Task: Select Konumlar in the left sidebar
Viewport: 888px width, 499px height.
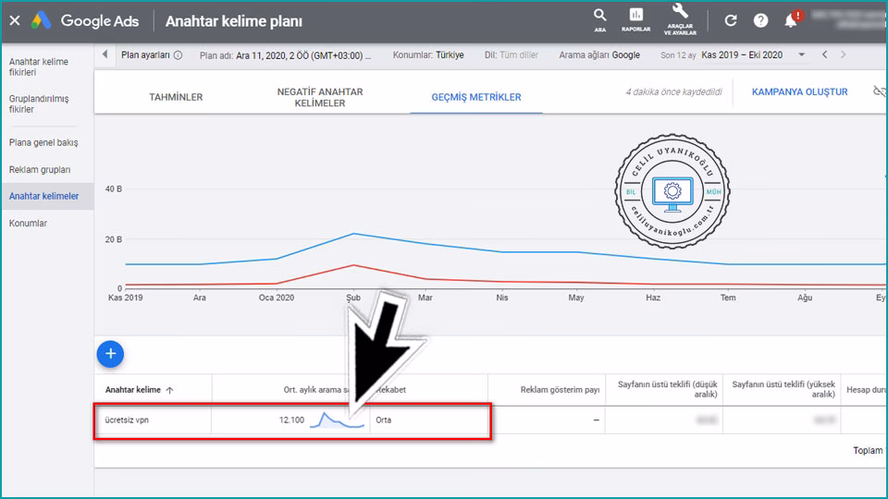Action: pos(28,224)
